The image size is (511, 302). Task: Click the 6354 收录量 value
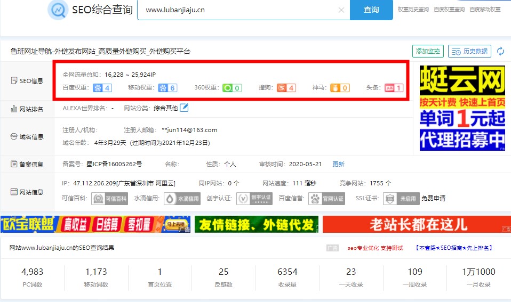(x=288, y=272)
